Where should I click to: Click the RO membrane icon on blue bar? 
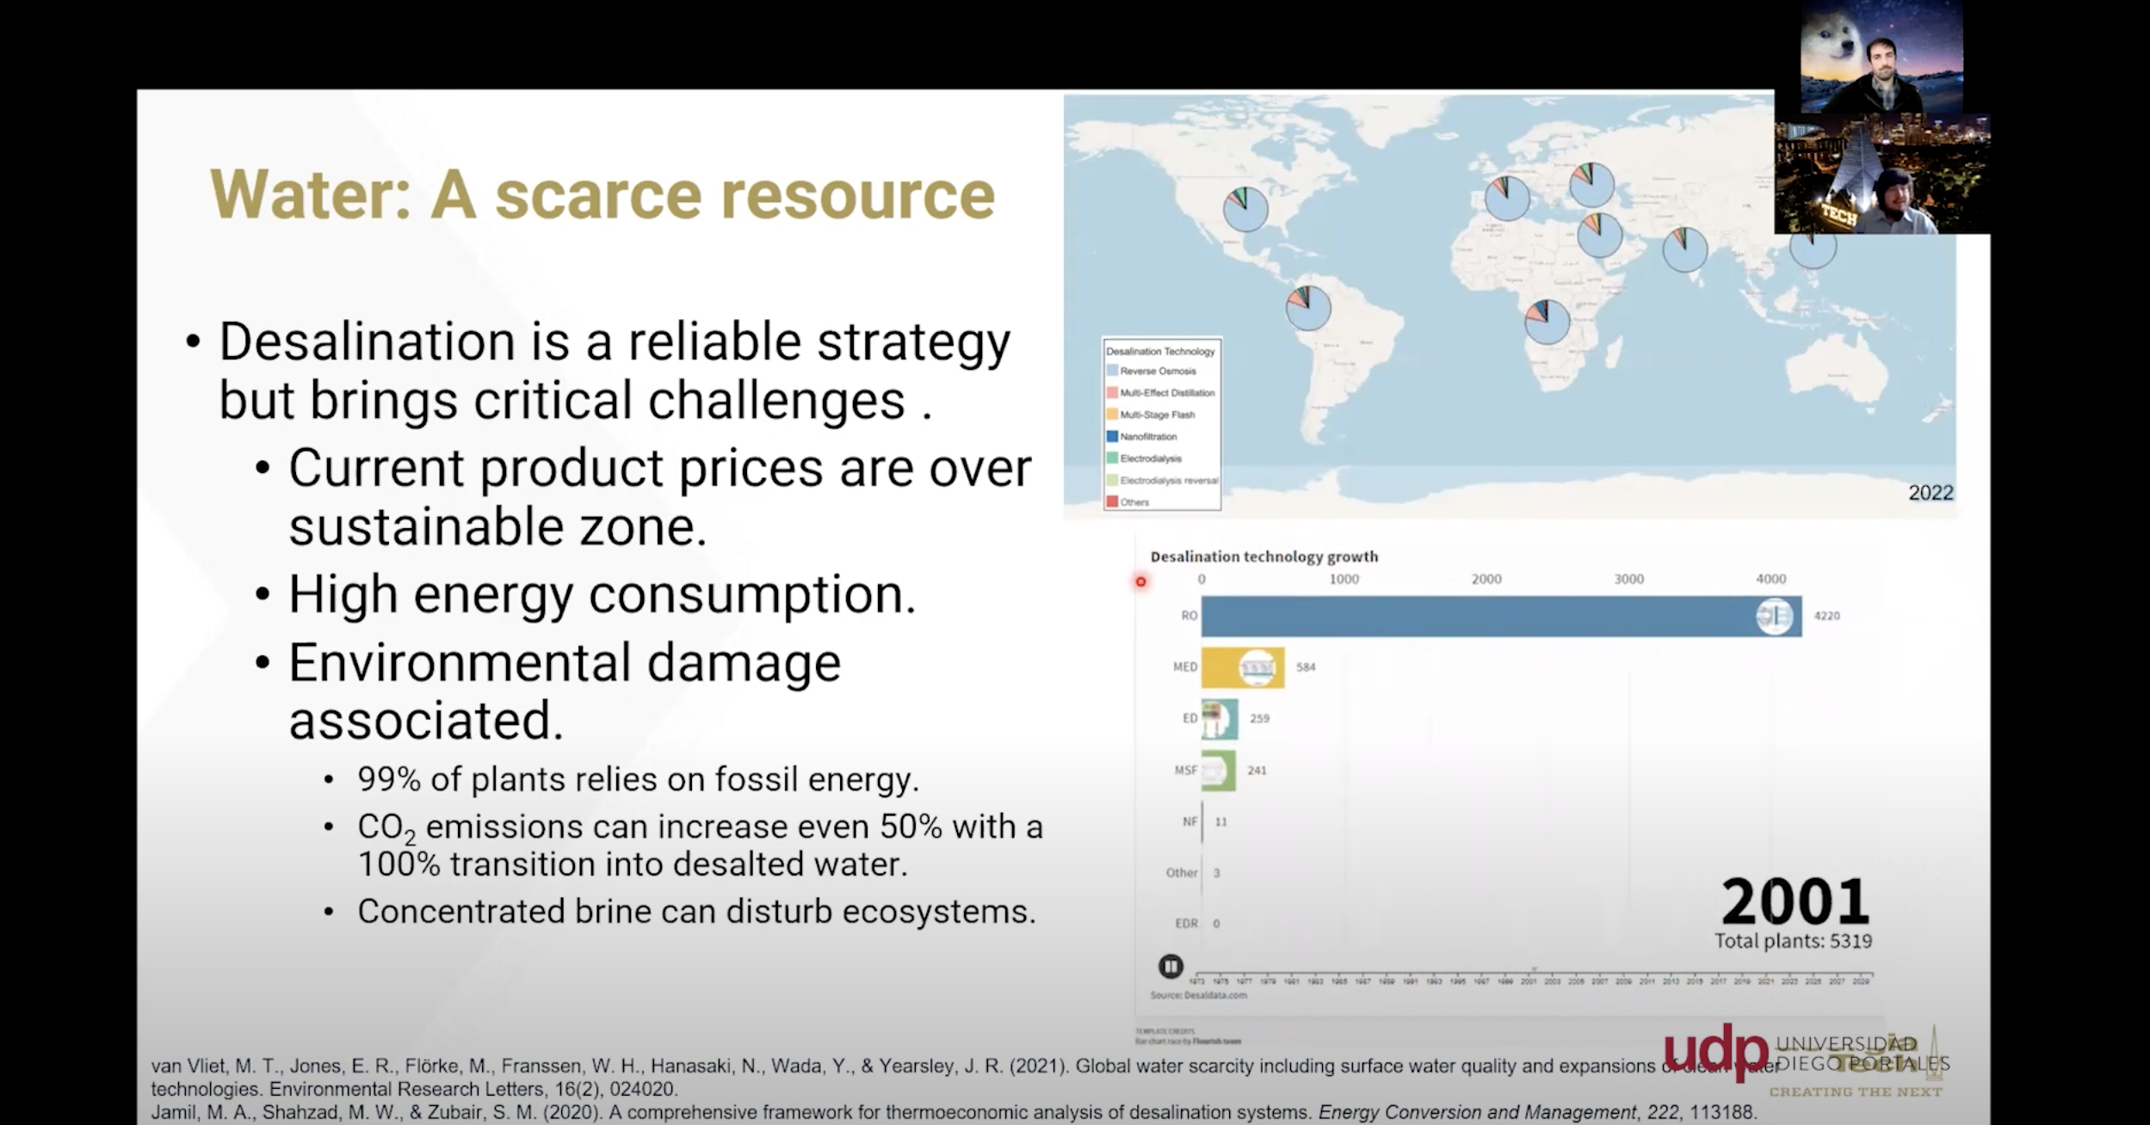pyautogui.click(x=1774, y=617)
